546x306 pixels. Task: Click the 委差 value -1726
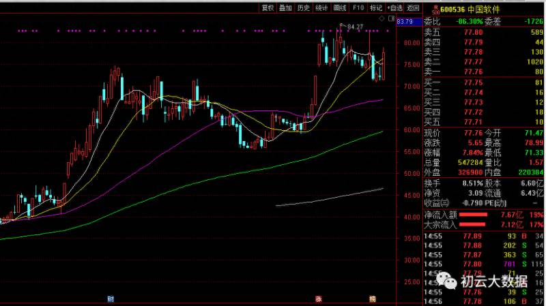point(534,22)
